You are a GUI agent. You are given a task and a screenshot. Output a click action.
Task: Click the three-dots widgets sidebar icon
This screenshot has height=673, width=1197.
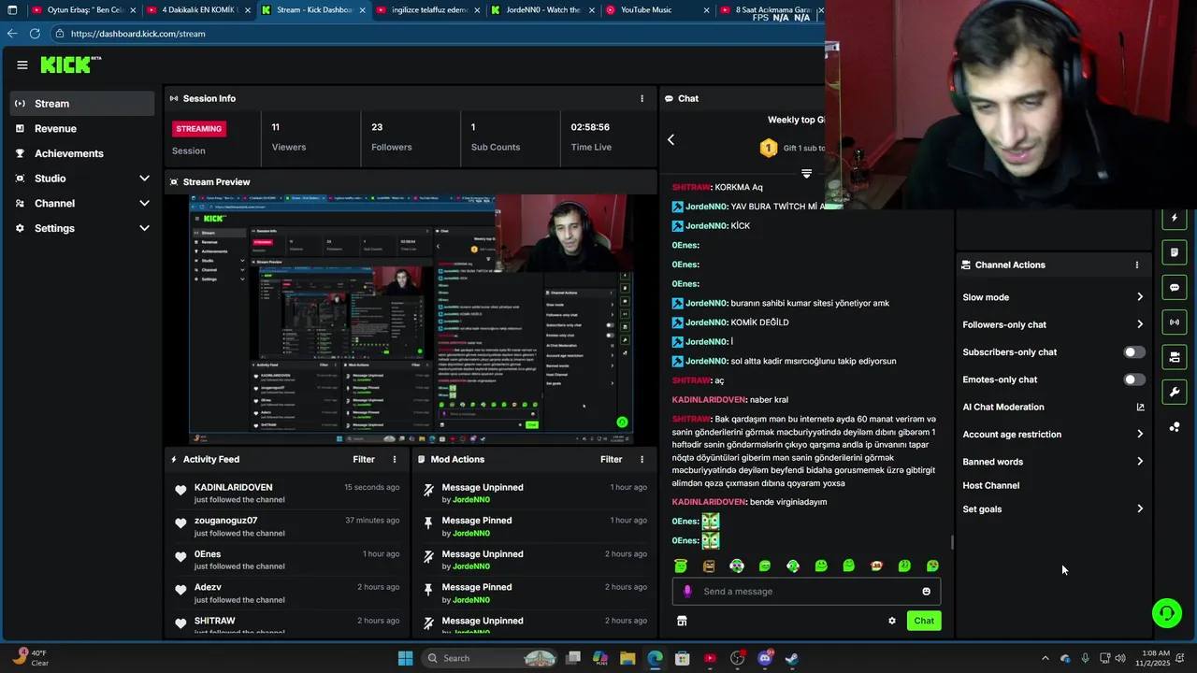[1175, 427]
